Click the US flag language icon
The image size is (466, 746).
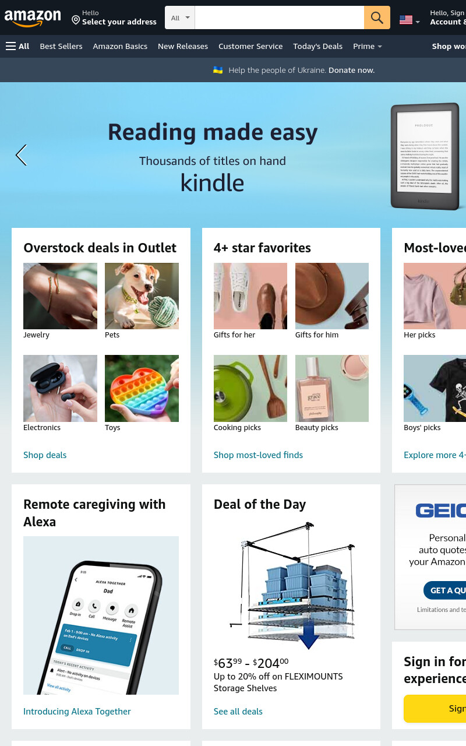coord(406,20)
